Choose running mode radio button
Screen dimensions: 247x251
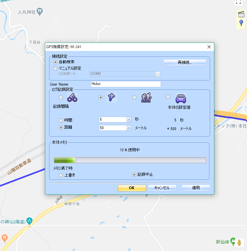tap(101, 97)
